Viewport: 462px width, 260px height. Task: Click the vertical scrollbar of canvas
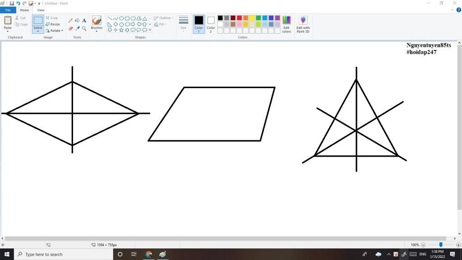[x=459, y=128]
